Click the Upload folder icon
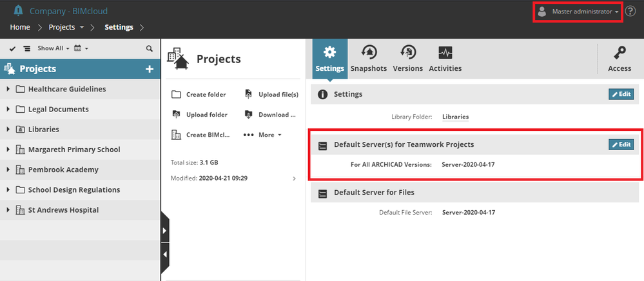 (x=176, y=115)
